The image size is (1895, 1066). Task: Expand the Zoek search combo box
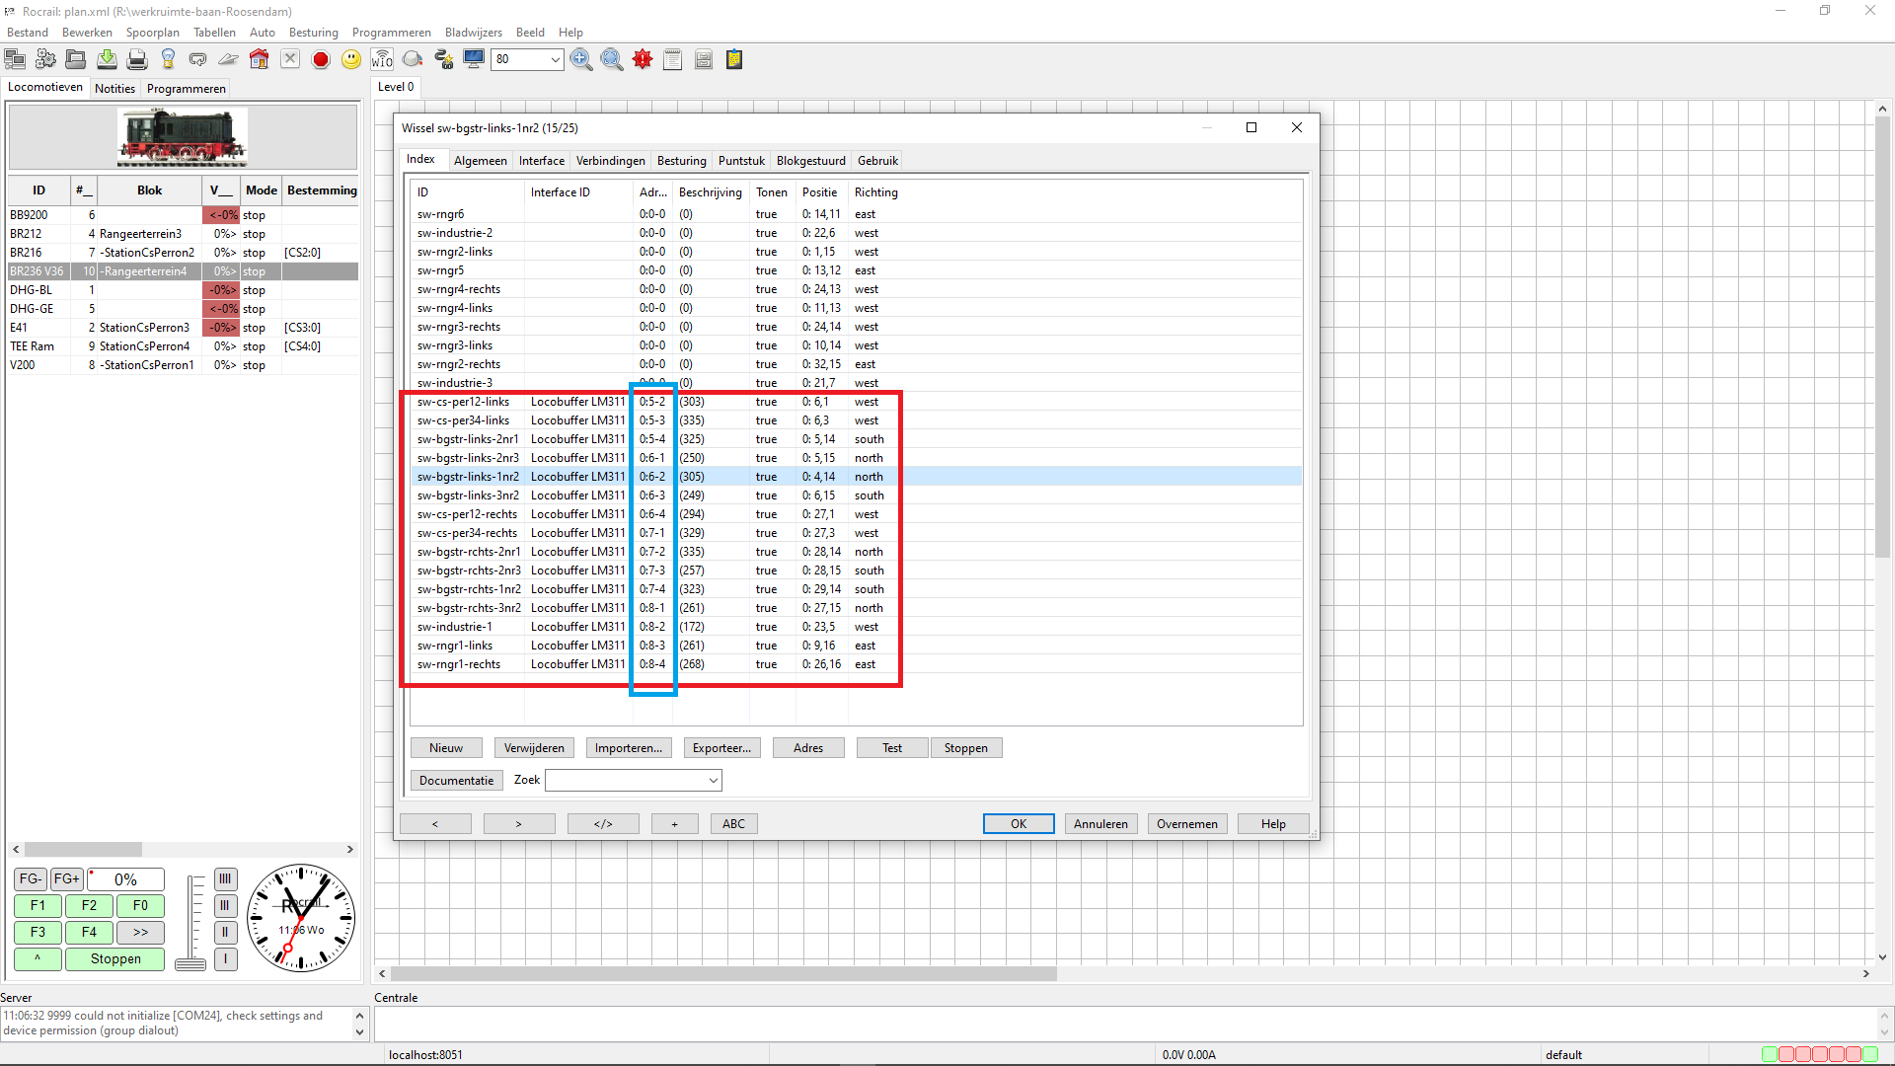pos(713,781)
